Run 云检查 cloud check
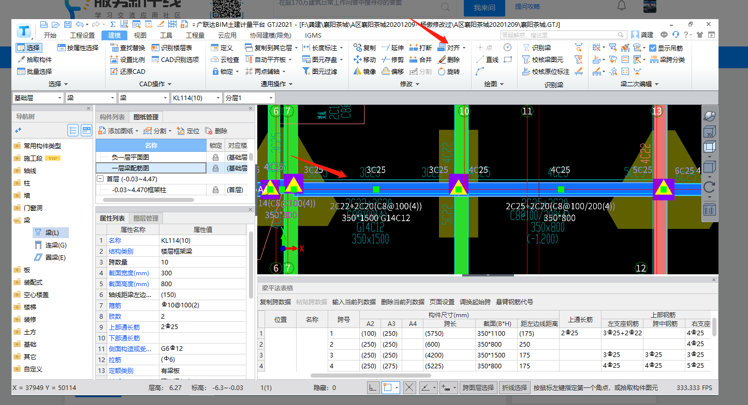 (x=225, y=59)
